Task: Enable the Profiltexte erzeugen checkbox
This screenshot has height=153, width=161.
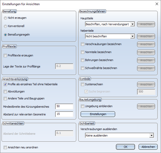Action: point(5,55)
